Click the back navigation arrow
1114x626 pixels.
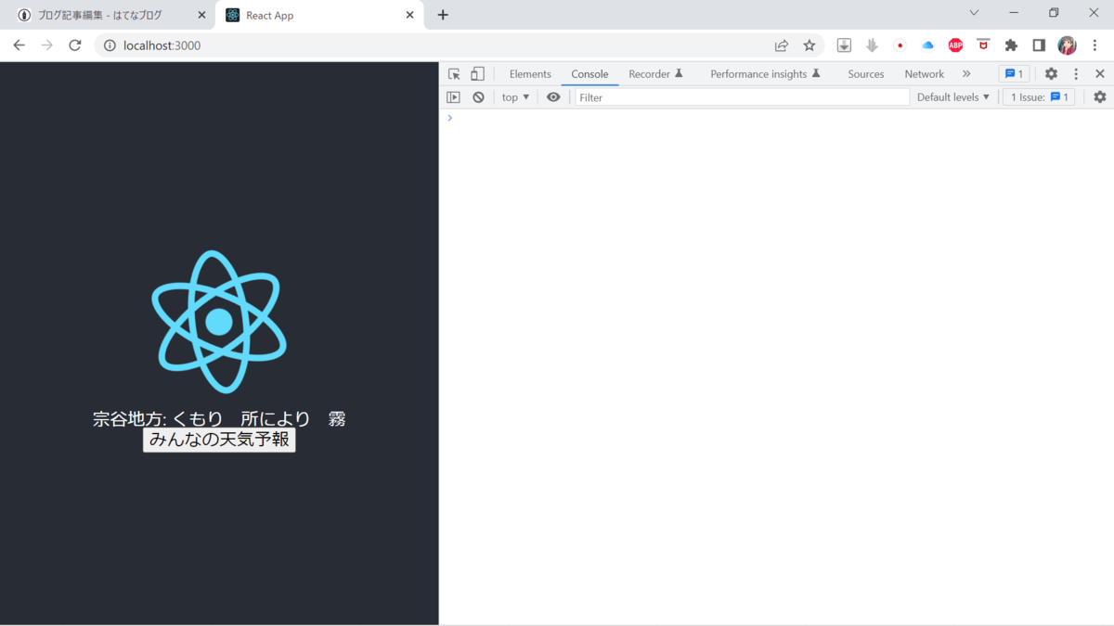(x=19, y=45)
